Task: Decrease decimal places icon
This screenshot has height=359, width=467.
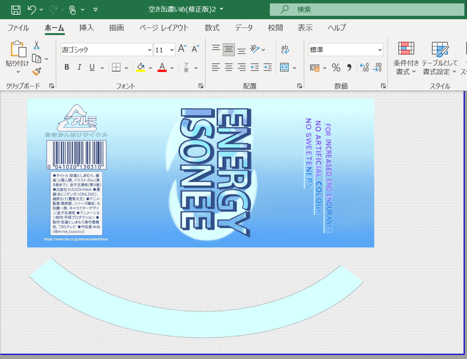Action: [x=377, y=67]
